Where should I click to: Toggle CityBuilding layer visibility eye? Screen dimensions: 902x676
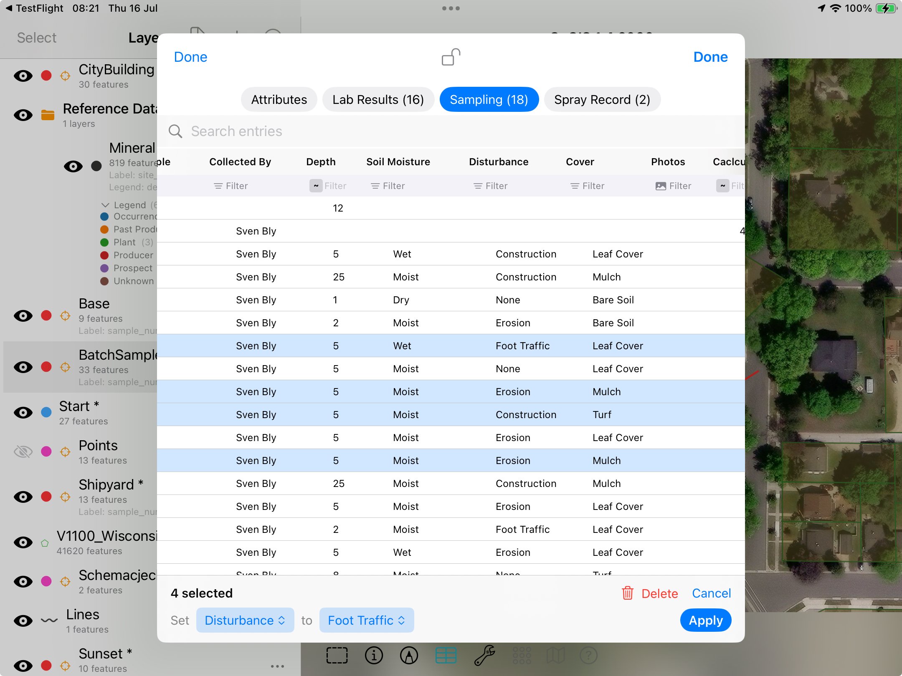click(23, 76)
